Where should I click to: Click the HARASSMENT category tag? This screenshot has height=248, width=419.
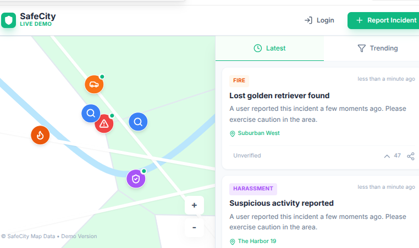pyautogui.click(x=253, y=189)
